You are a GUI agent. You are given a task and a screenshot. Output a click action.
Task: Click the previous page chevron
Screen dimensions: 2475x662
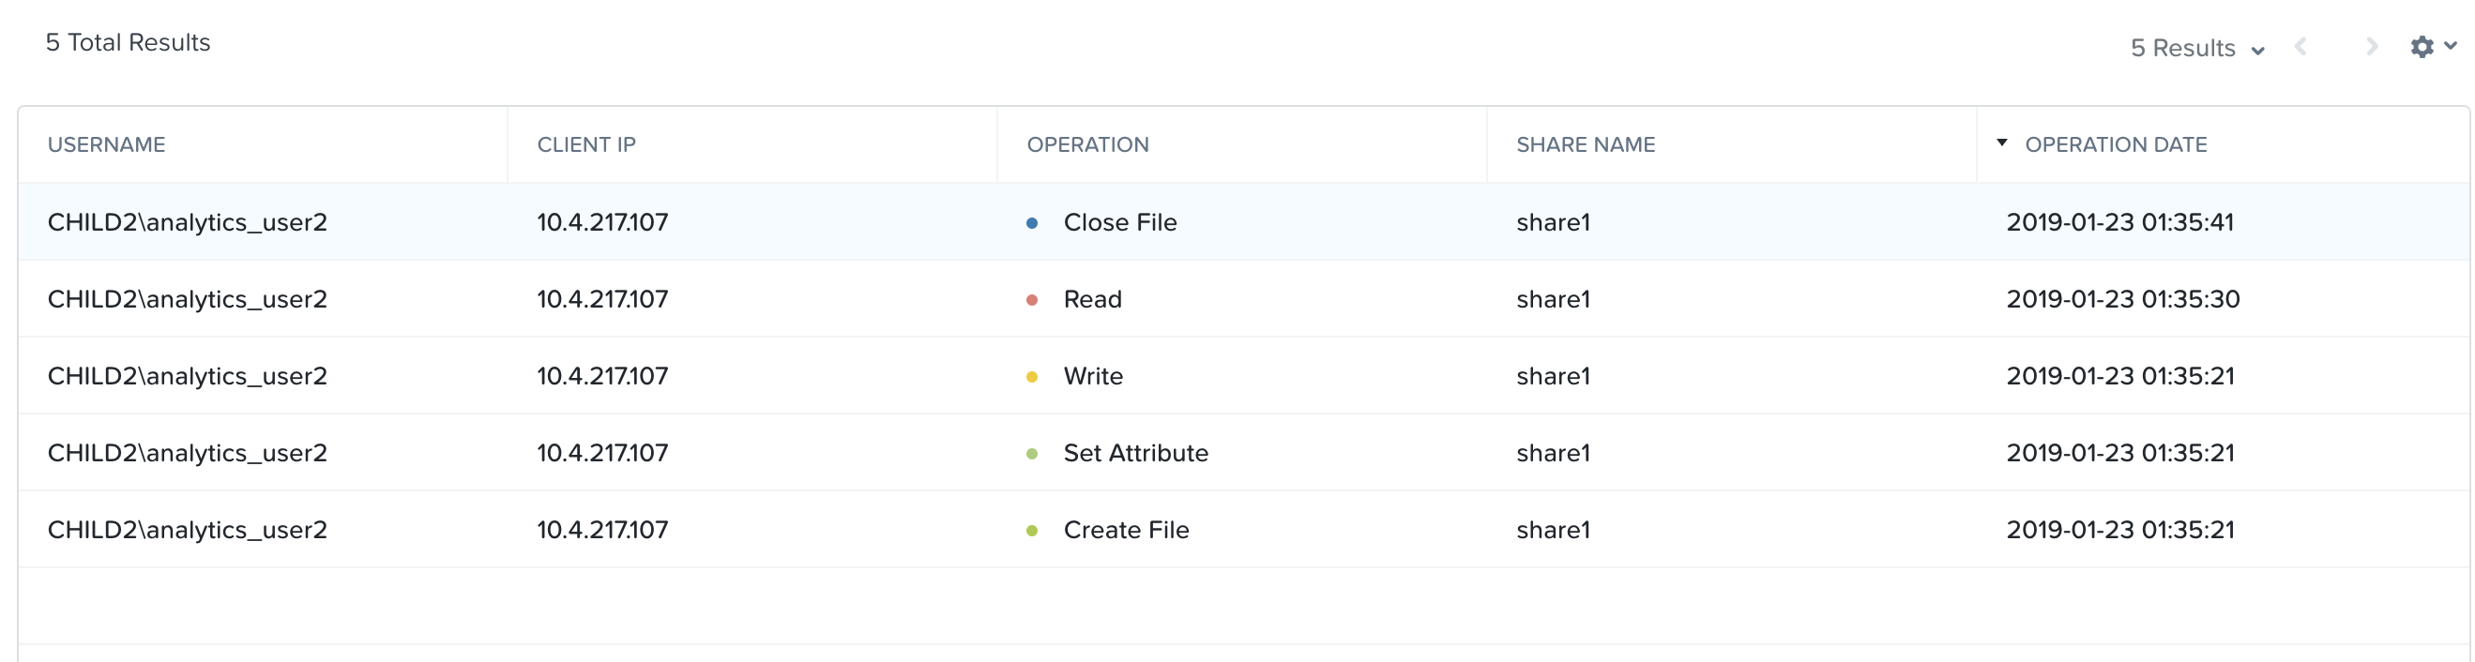coord(2300,47)
